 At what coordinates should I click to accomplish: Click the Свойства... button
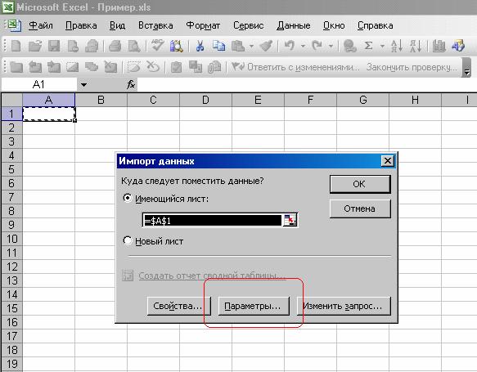click(x=178, y=306)
